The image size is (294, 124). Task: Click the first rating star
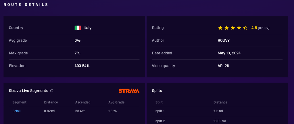point(220,28)
